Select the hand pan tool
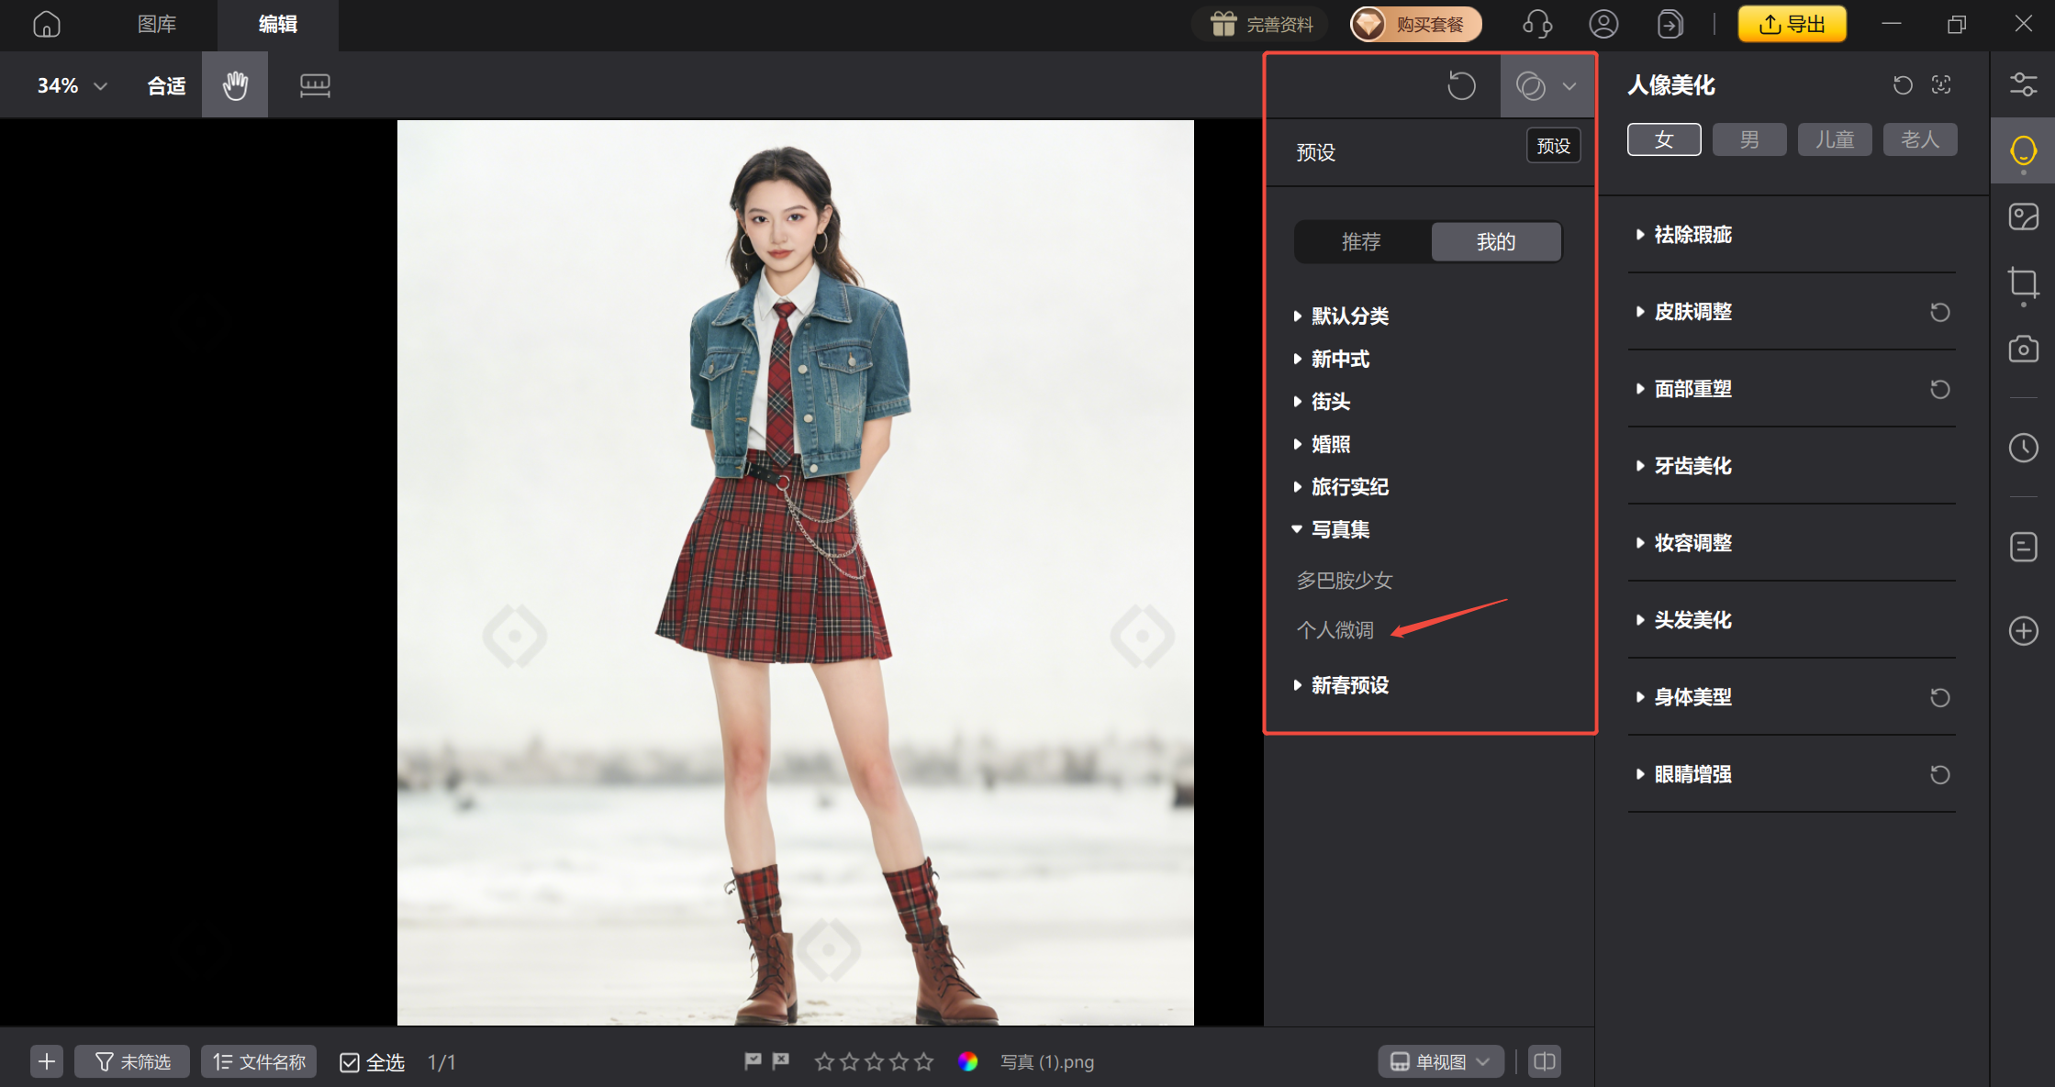2055x1087 pixels. click(235, 85)
